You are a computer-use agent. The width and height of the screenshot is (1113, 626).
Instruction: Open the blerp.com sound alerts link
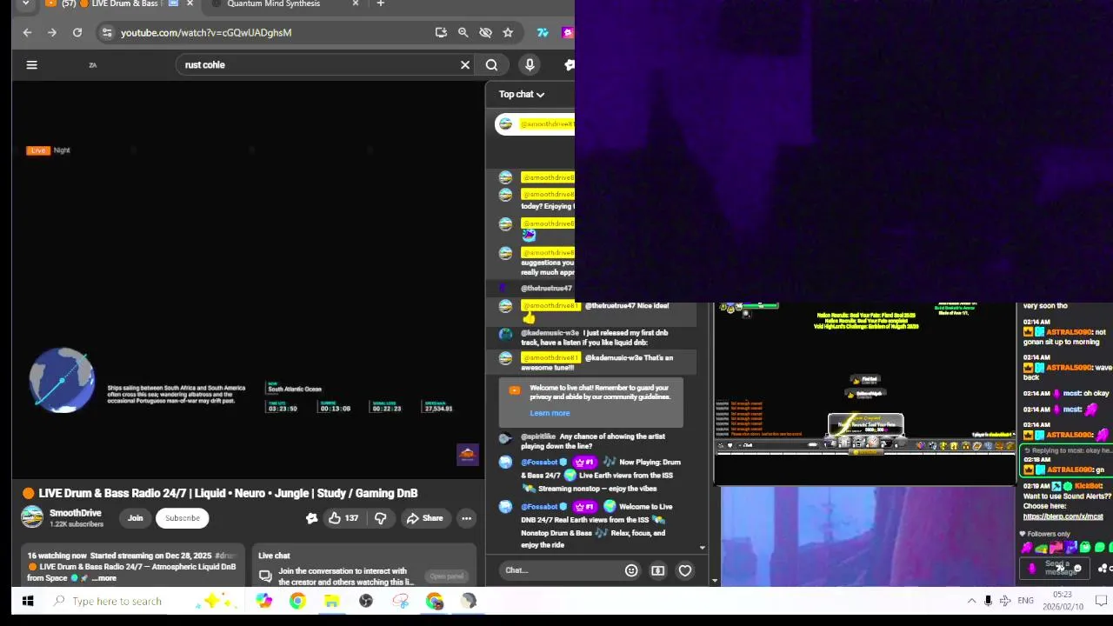tap(1063, 516)
